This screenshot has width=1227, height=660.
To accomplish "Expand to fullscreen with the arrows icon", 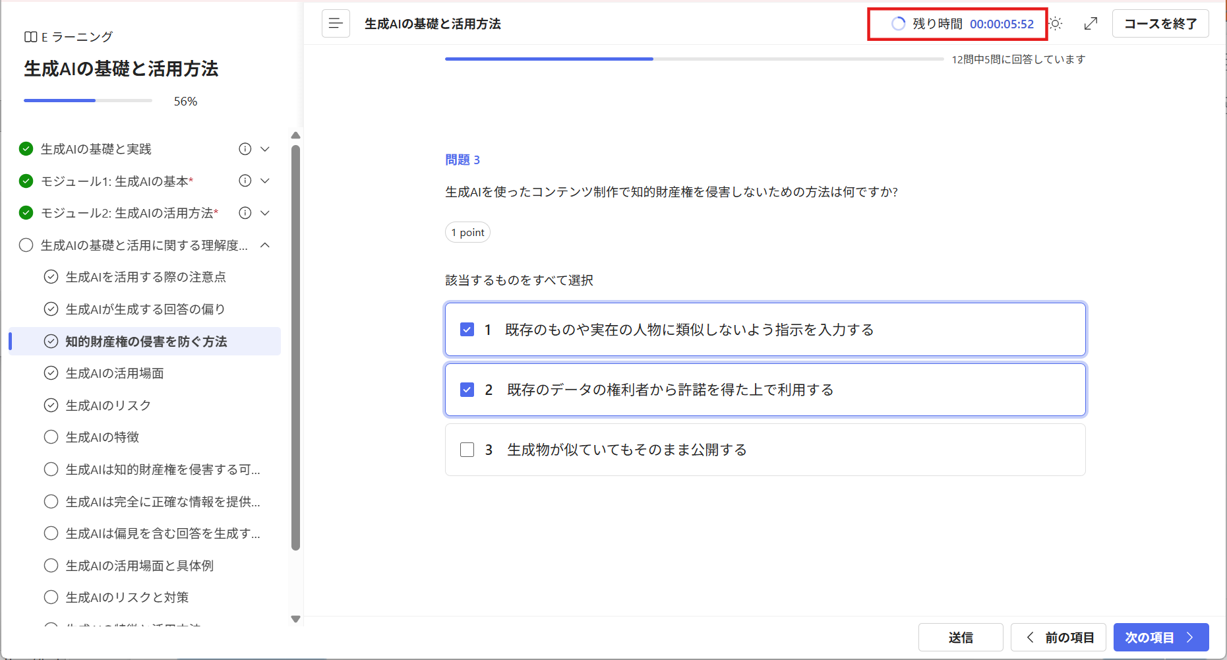I will (x=1091, y=24).
